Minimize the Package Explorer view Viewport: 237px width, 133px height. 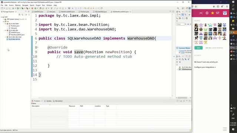pos(26,11)
